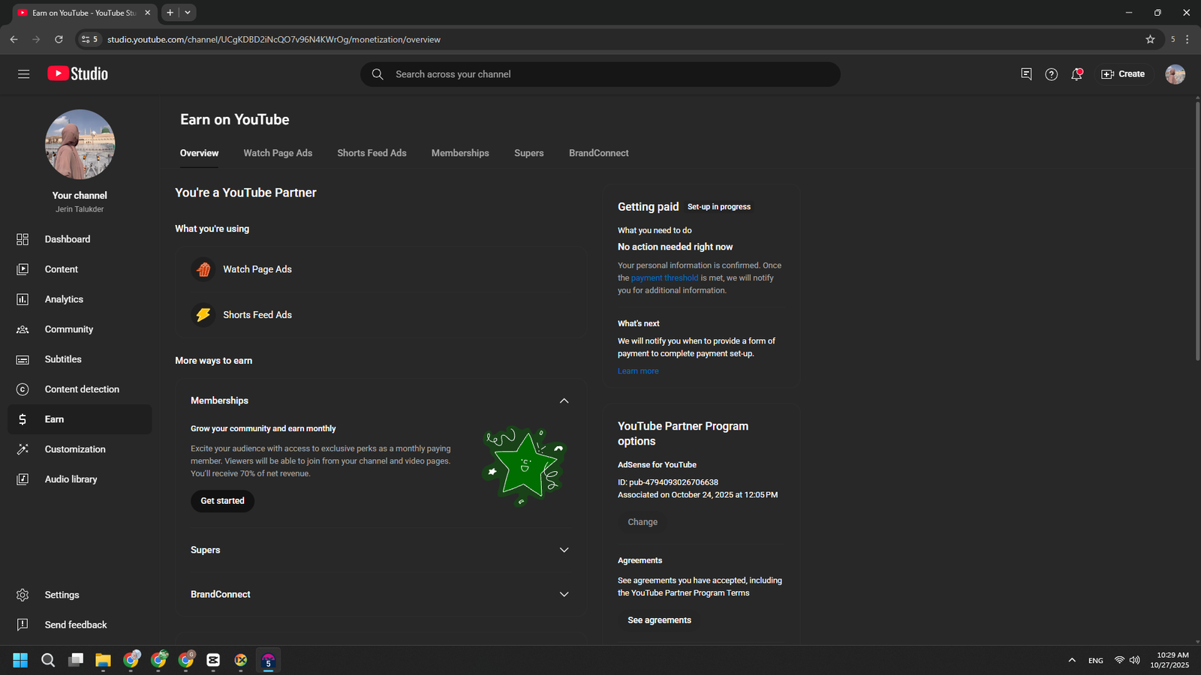Open the channel comments icon in header

(x=1026, y=74)
